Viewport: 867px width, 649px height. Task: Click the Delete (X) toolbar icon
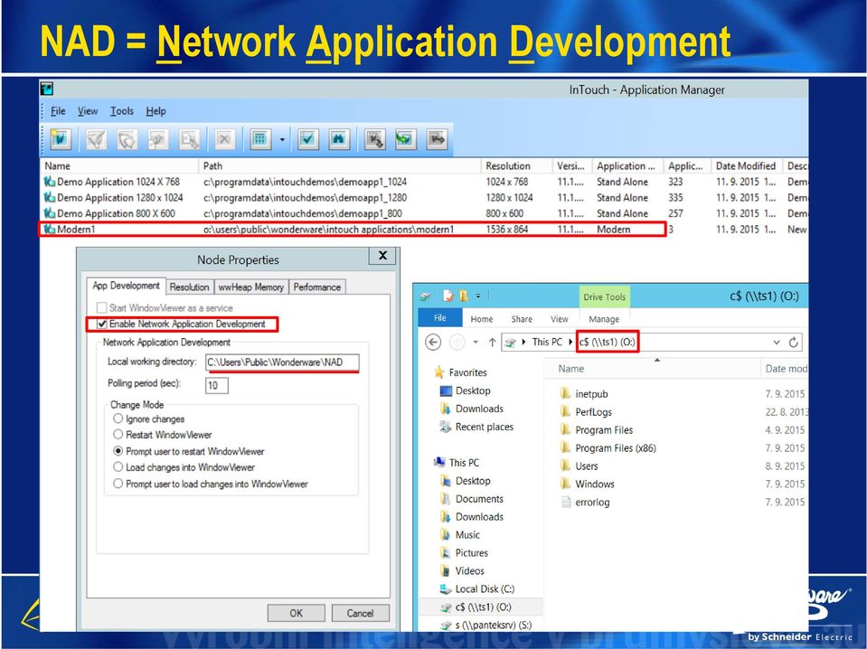pyautogui.click(x=224, y=139)
